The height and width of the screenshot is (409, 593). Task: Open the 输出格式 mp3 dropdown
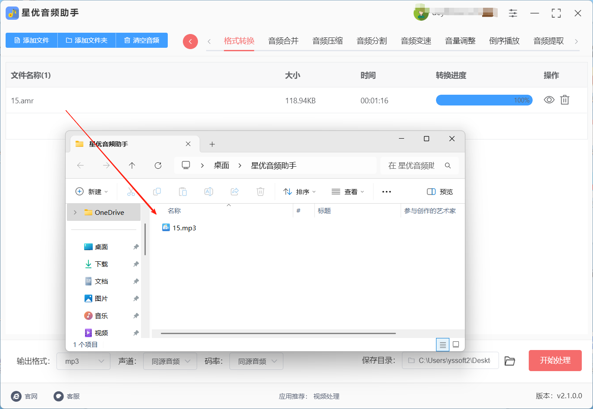pyautogui.click(x=83, y=361)
